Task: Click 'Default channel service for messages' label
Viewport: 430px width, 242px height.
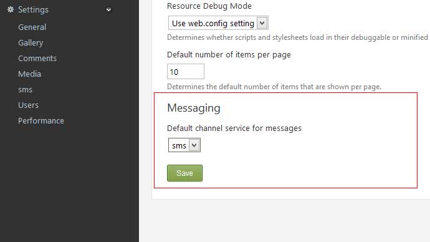Action: tap(234, 128)
